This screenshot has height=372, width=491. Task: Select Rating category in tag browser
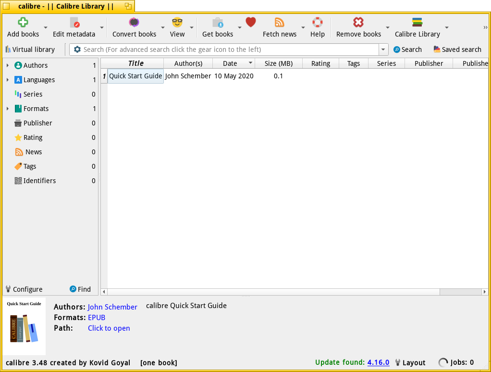click(33, 137)
